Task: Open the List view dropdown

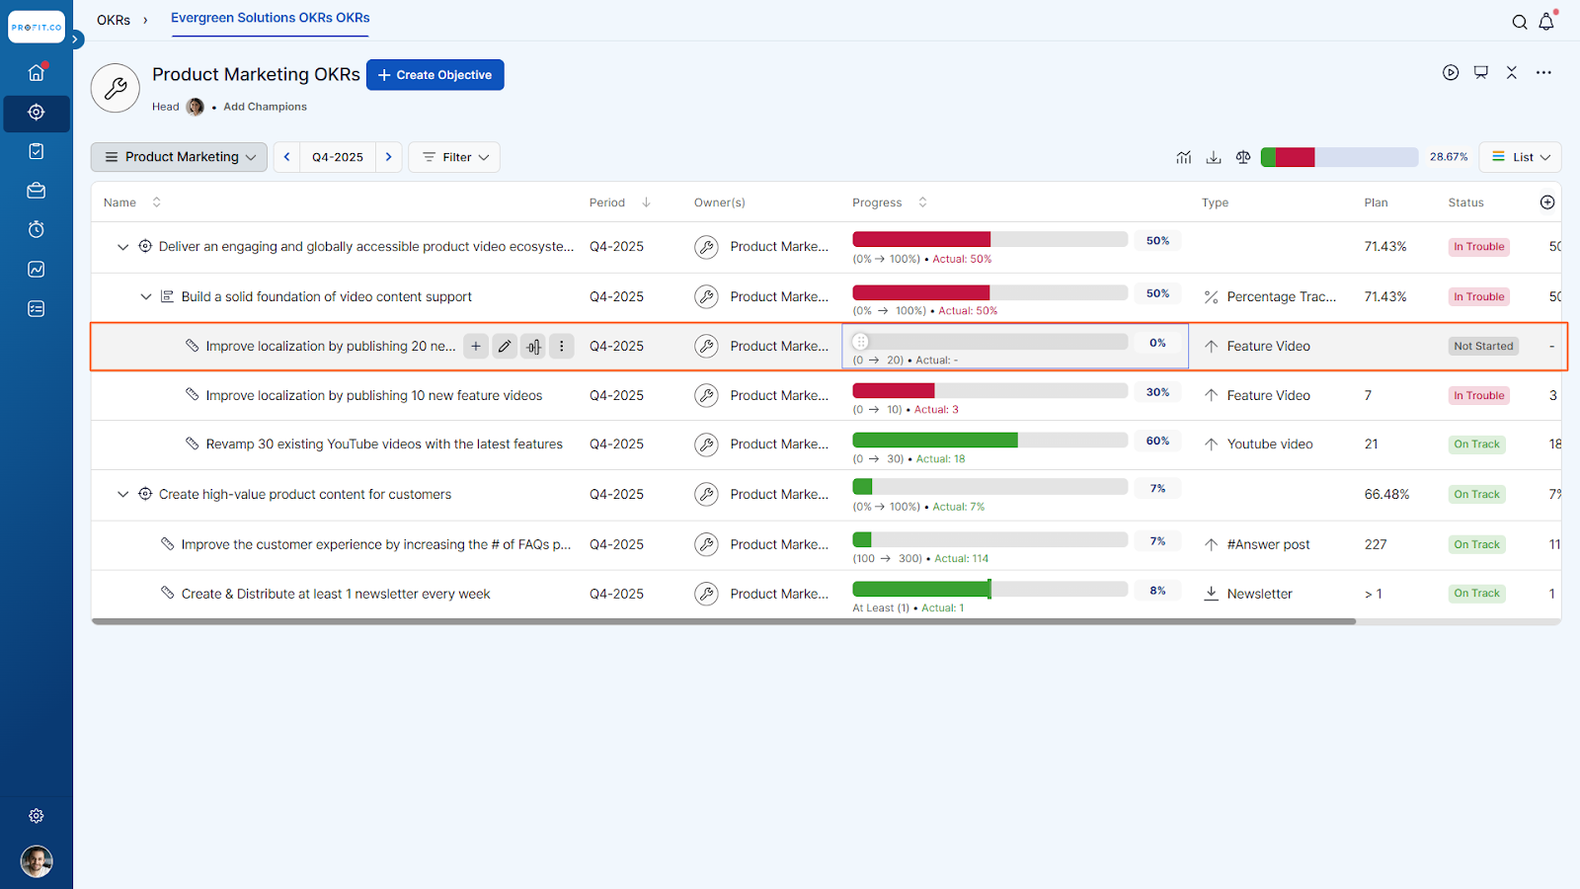Action: pyautogui.click(x=1521, y=157)
